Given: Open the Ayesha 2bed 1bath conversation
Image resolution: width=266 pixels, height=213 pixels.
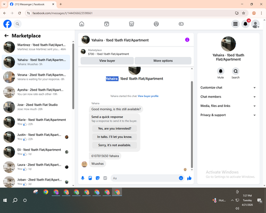Looking at the screenshot, I should click(x=36, y=92).
